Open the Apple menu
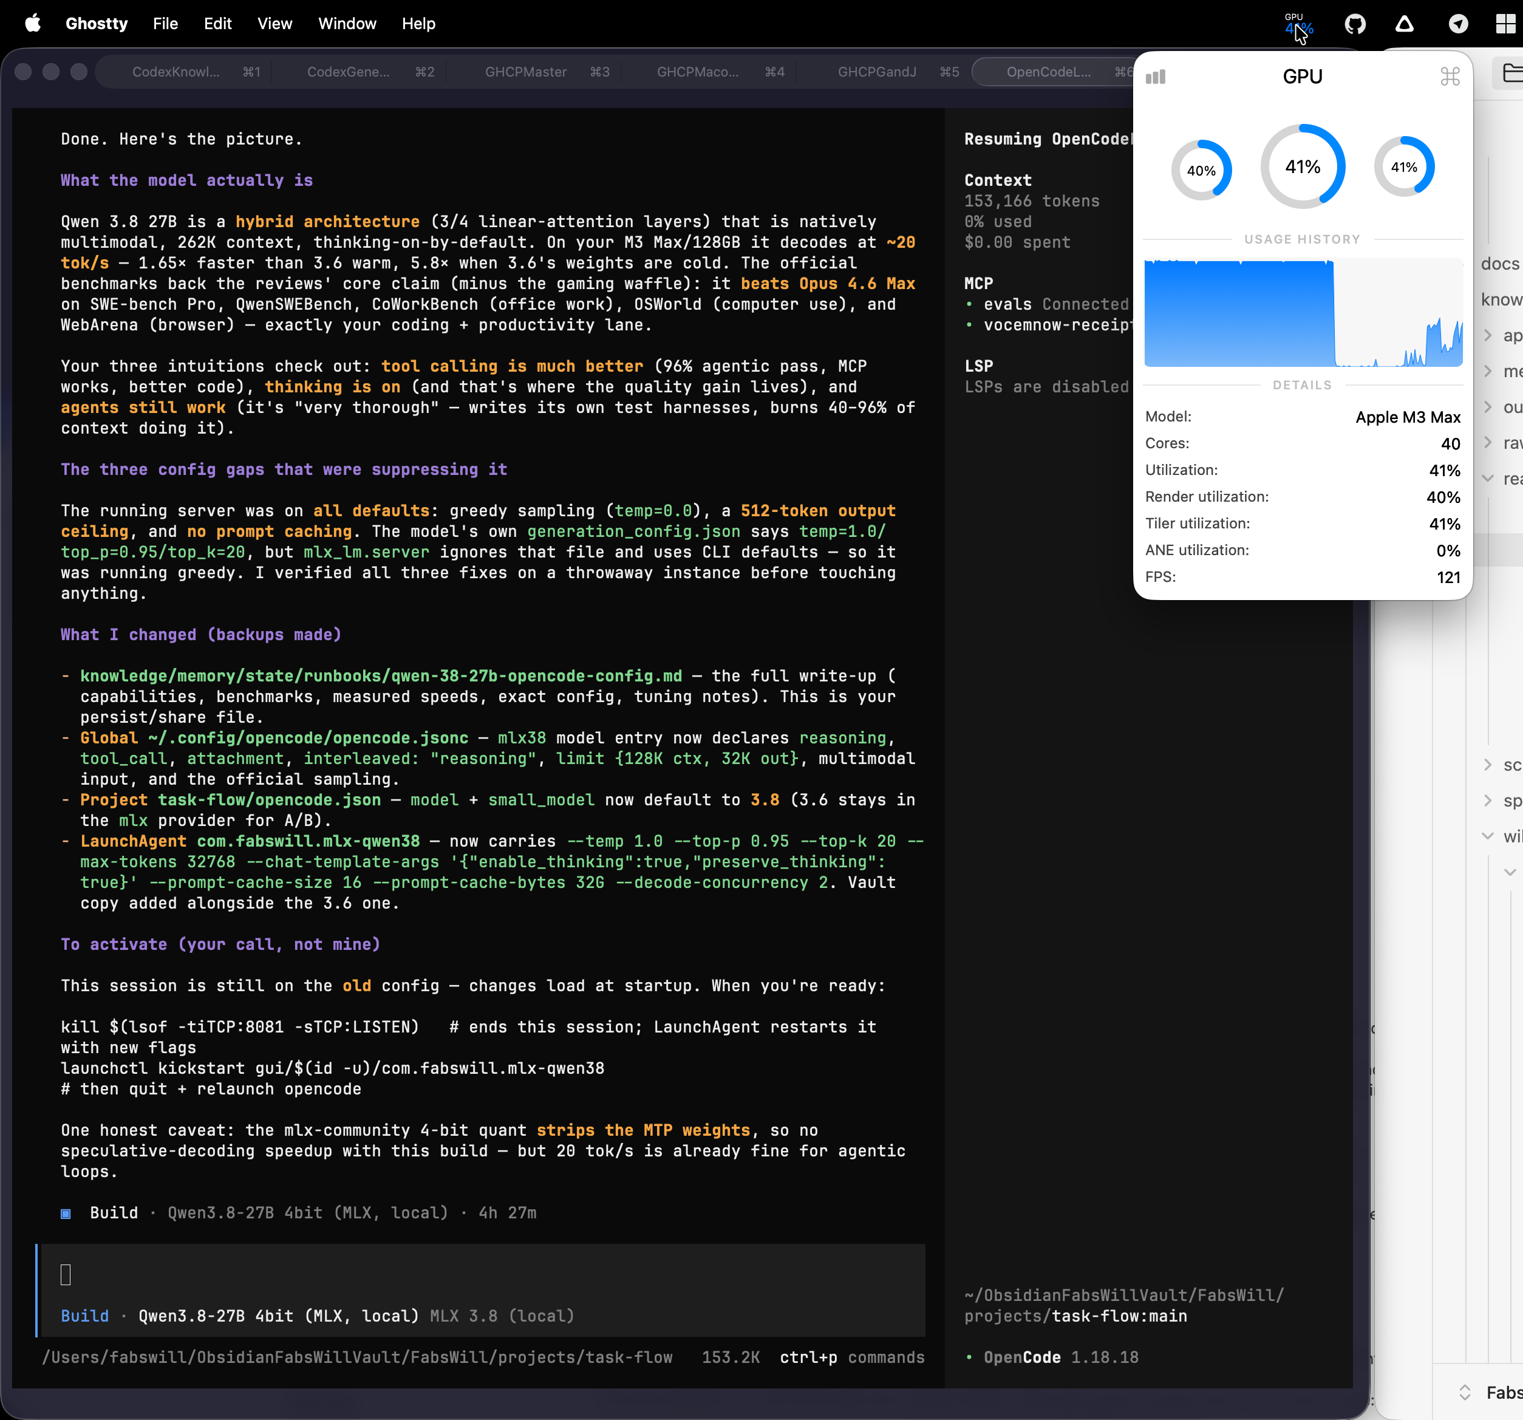This screenshot has height=1420, width=1523. [x=32, y=24]
